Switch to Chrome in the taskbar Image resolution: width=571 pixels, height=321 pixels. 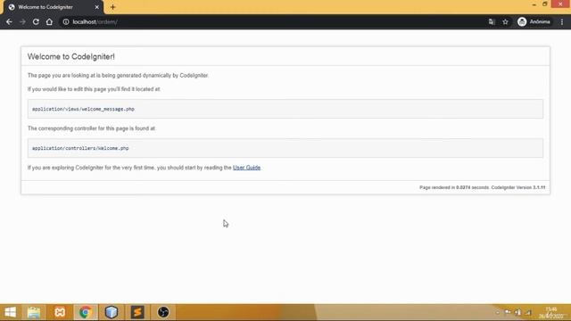[x=86, y=312]
